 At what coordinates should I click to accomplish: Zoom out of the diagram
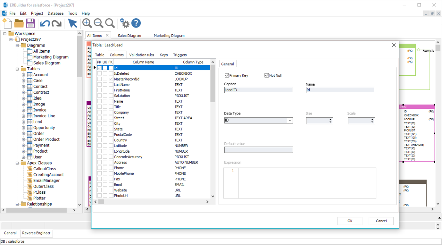(99, 23)
